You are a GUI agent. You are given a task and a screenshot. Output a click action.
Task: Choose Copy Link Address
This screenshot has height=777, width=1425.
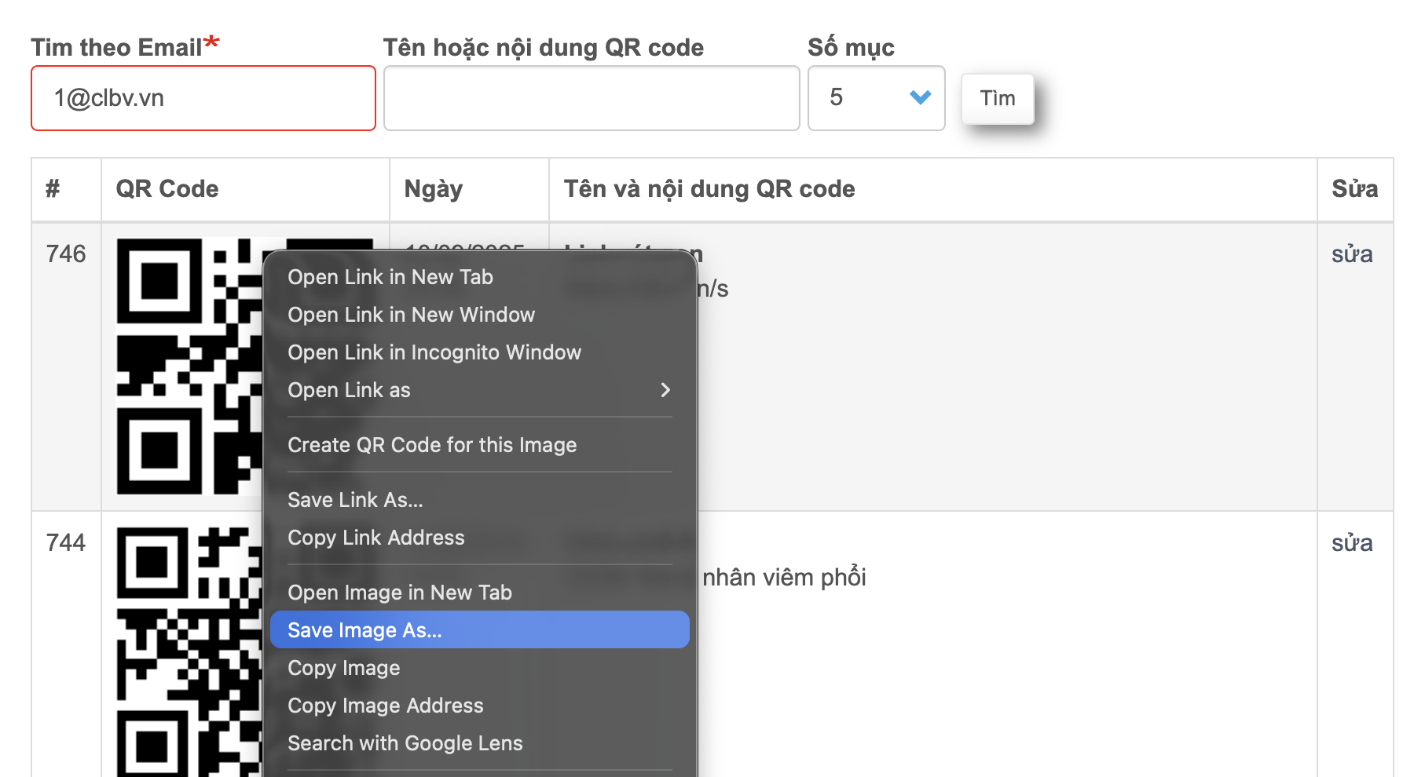(x=376, y=538)
